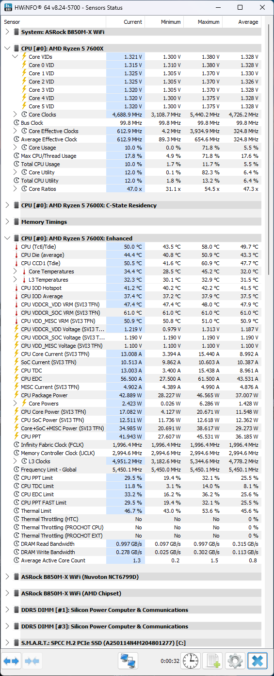Select 'CPU PPT FAST Limit' row label
The height and width of the screenshot is (676, 274).
click(x=44, y=503)
